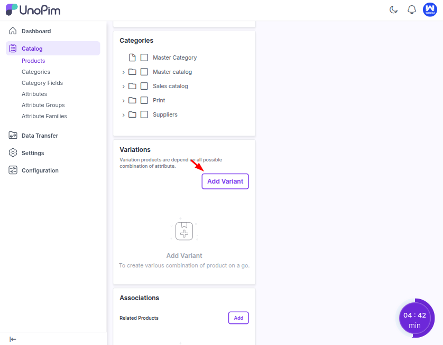Collapse the sidebar with arrow icon
This screenshot has width=443, height=345.
pos(13,339)
